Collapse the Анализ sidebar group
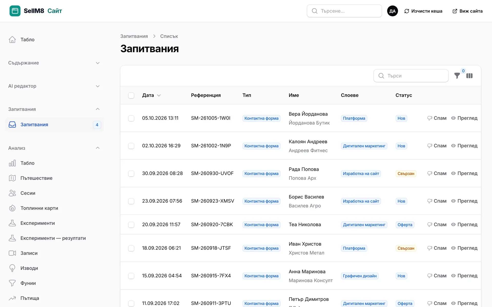Viewport: 492px width, 307px height. click(54, 148)
